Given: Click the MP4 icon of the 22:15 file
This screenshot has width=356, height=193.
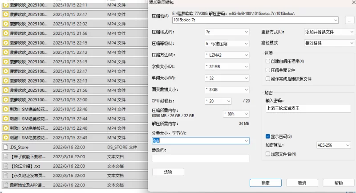Looking at the screenshot, I should [6, 43].
